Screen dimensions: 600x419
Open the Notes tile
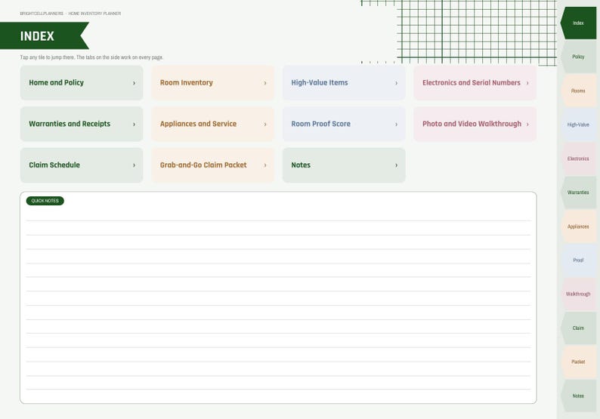[344, 165]
